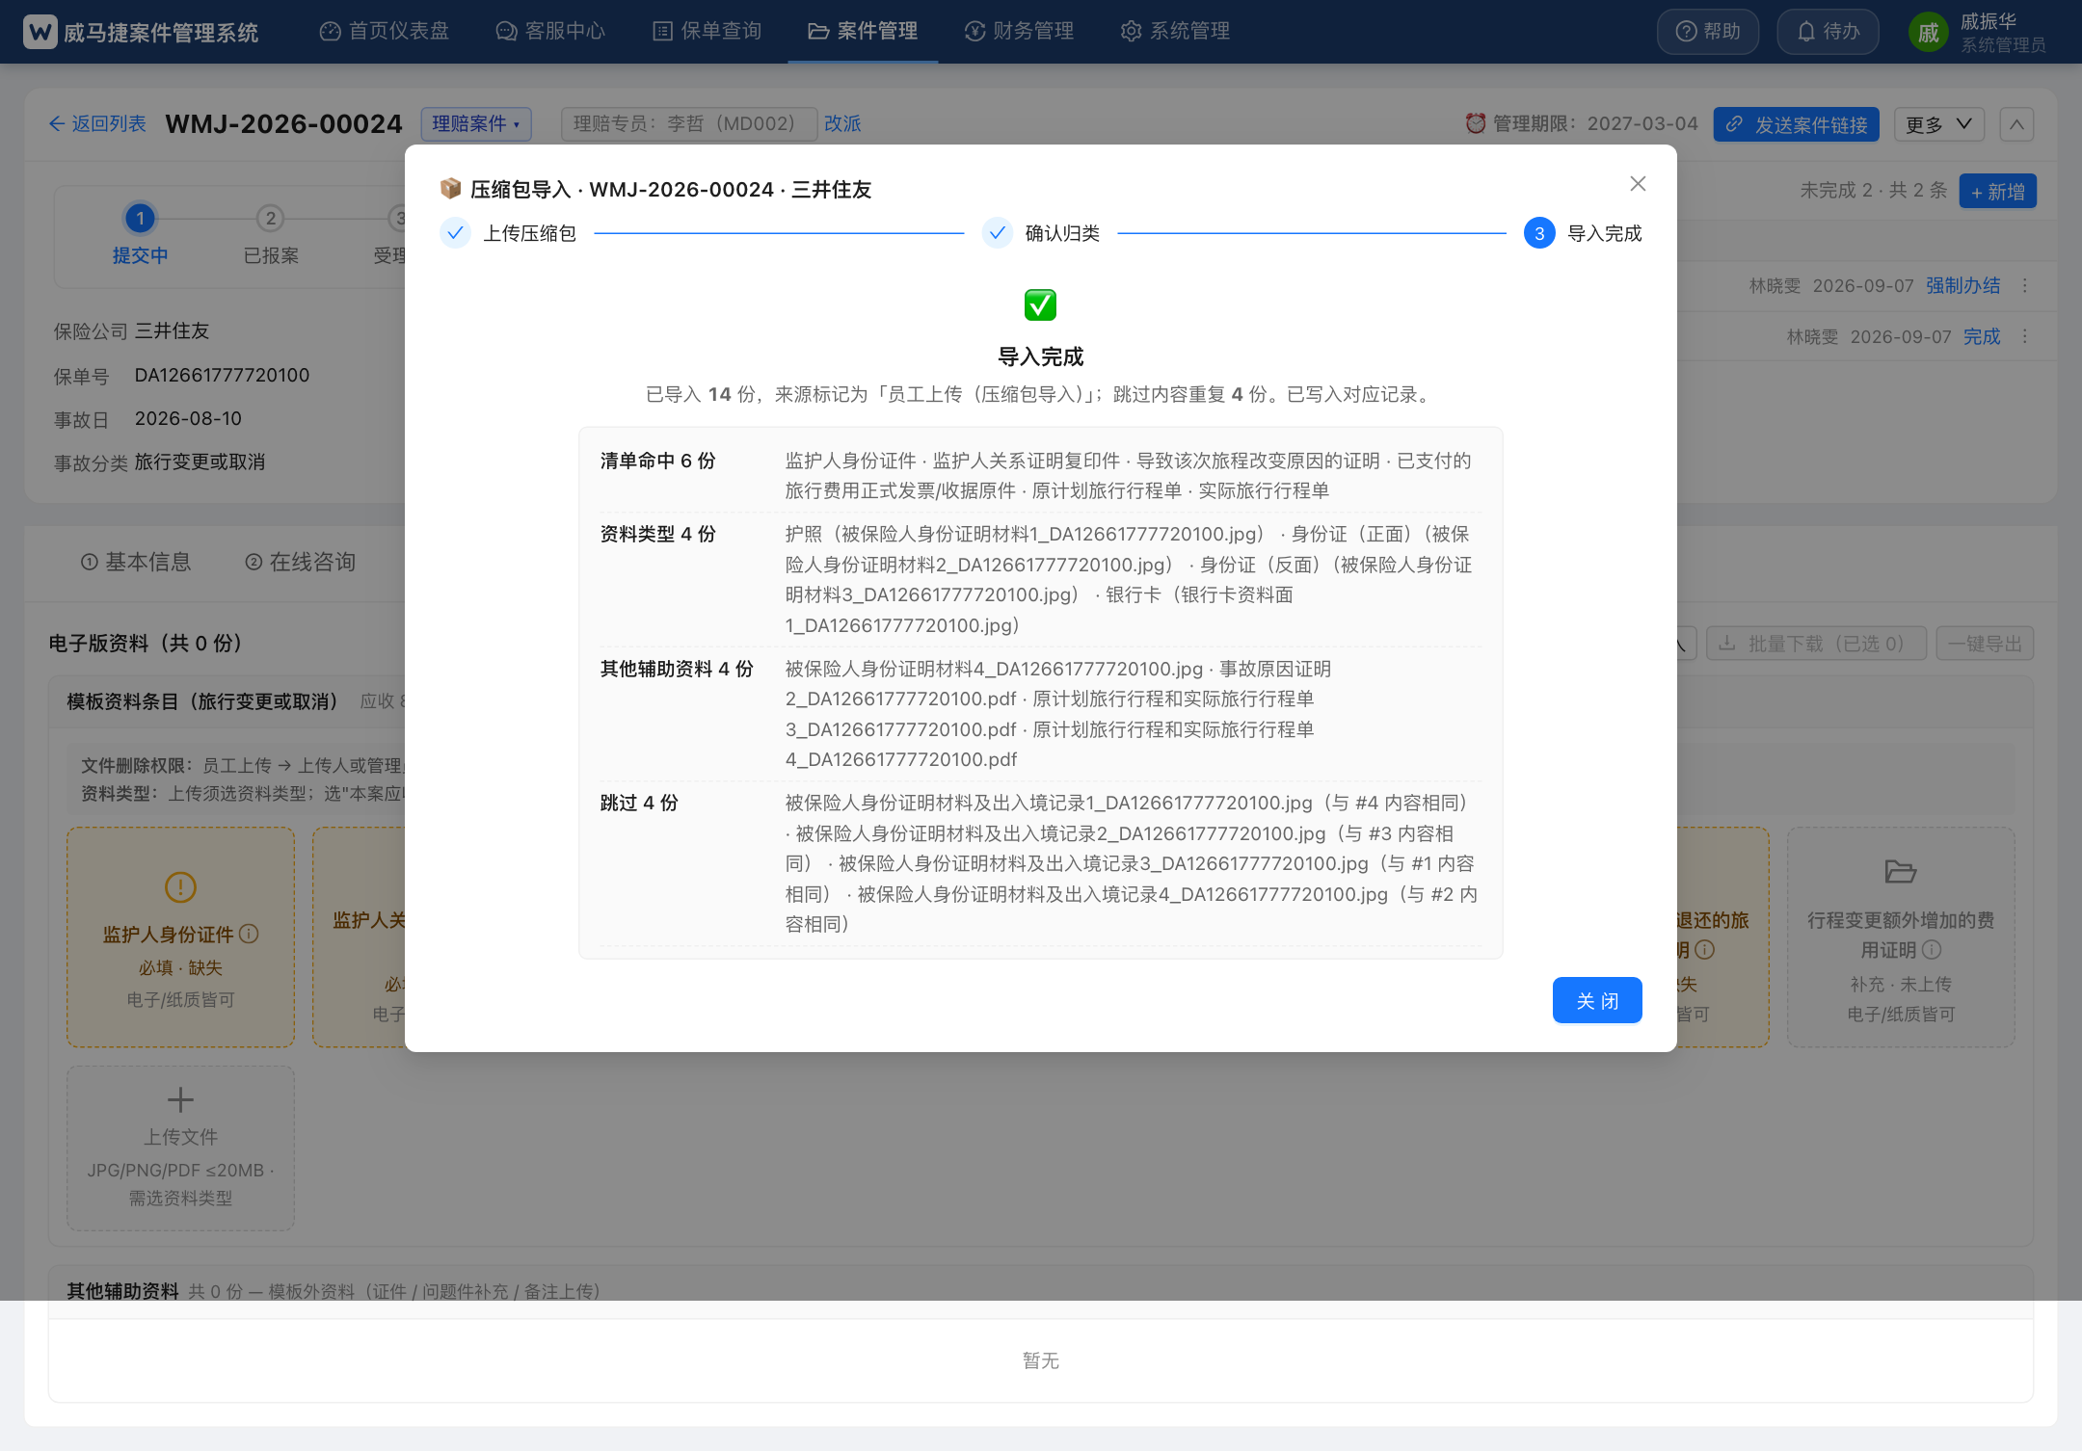Open 财务管理 in the top navigation
This screenshot has width=2082, height=1451.
point(1019,31)
